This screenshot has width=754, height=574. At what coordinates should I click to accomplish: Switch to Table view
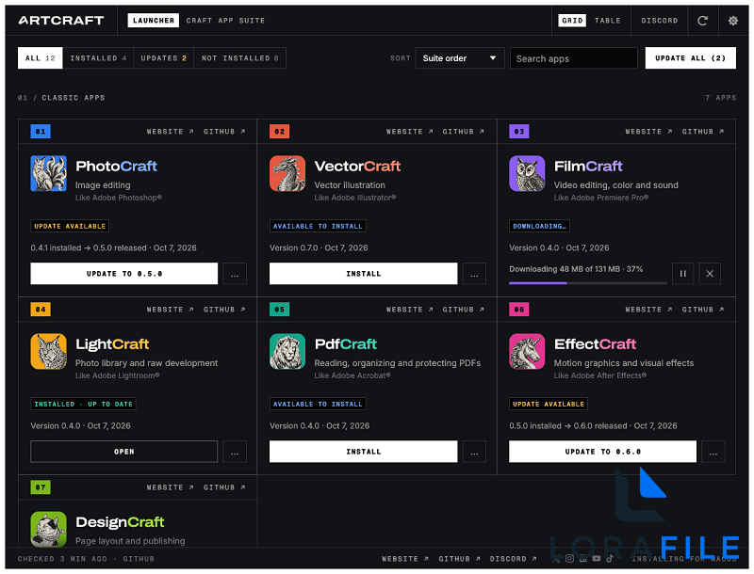607,21
